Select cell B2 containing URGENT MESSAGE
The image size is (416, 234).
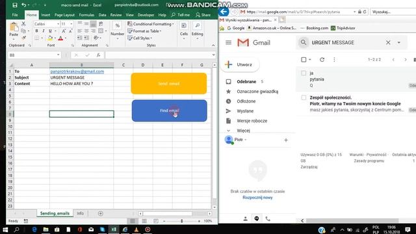[81, 77]
